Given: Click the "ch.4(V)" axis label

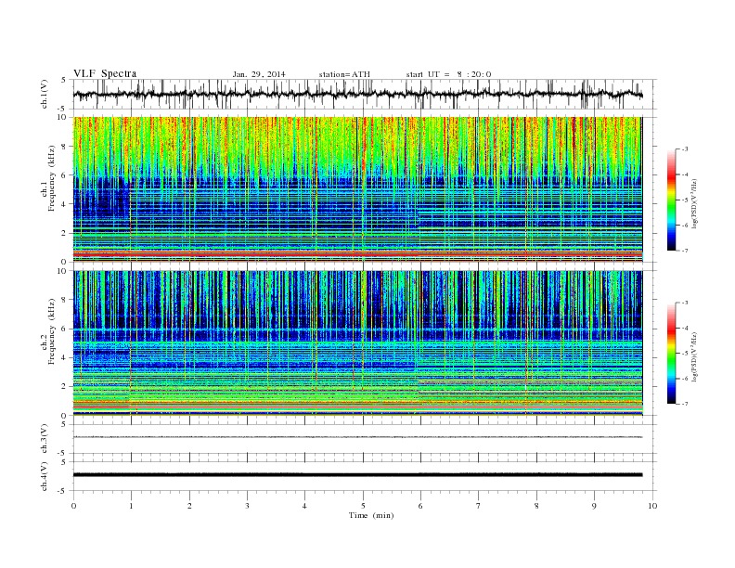Looking at the screenshot, I should [x=45, y=476].
